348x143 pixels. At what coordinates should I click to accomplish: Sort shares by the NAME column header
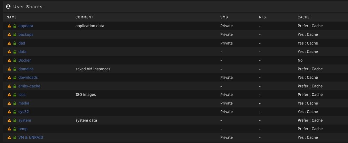click(x=11, y=17)
